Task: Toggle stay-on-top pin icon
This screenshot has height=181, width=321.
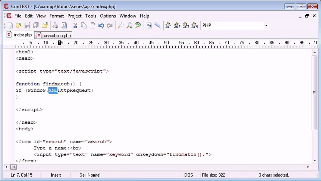Action: coord(158,25)
